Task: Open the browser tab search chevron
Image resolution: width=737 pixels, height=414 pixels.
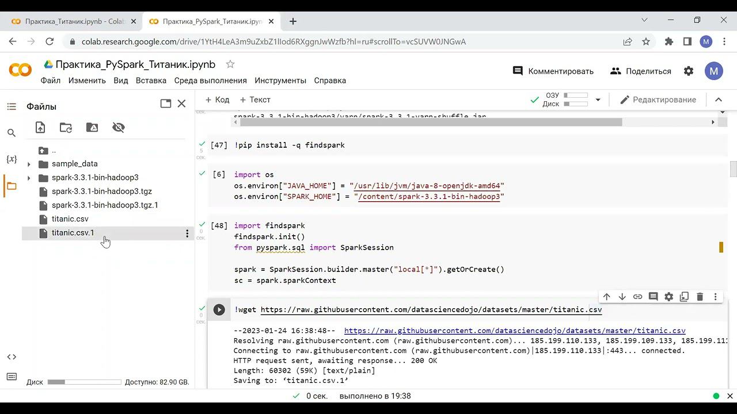Action: (x=644, y=20)
